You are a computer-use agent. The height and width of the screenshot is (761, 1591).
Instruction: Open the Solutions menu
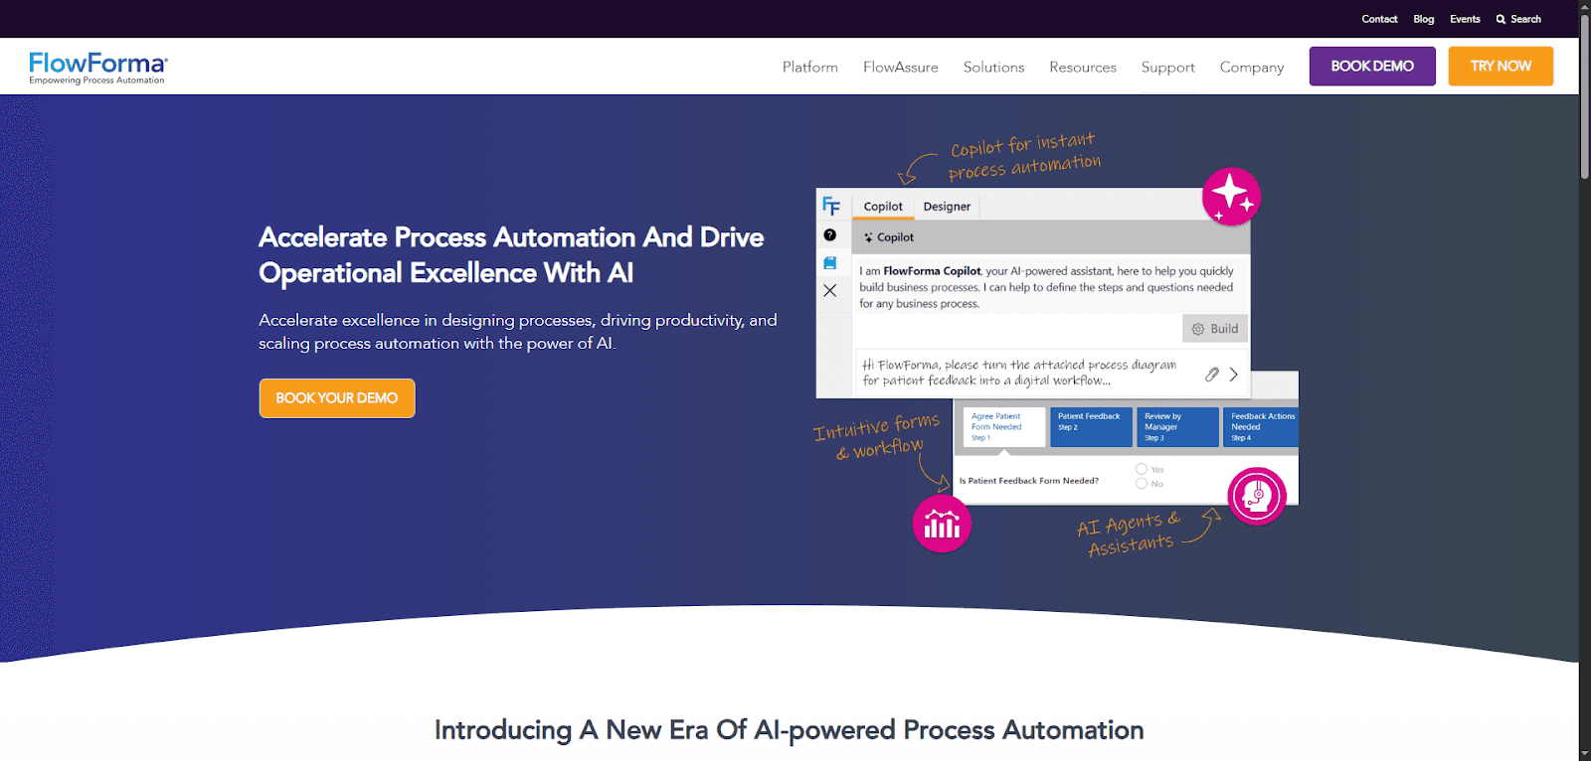pyautogui.click(x=993, y=67)
